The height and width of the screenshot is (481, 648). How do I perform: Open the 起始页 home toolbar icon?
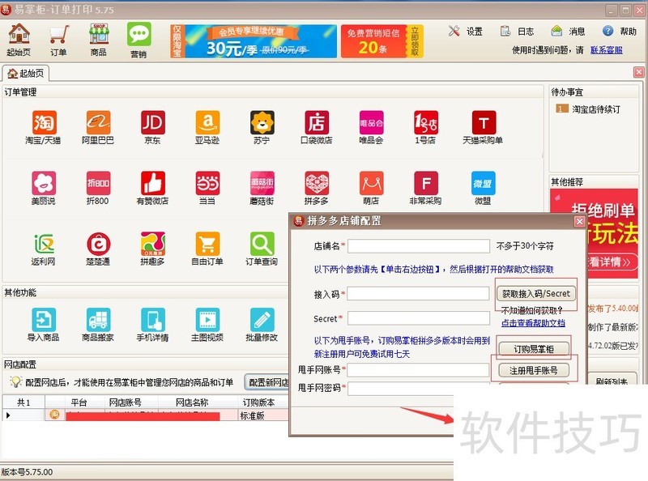point(19,40)
